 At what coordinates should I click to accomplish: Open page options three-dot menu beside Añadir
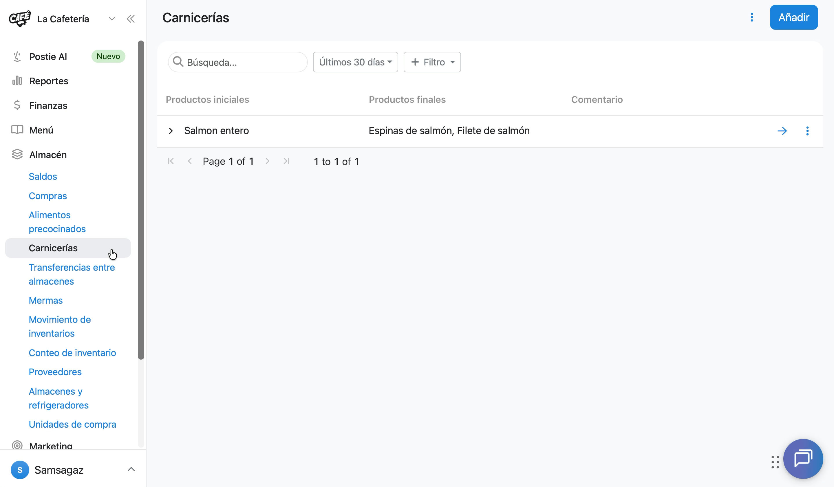coord(751,17)
